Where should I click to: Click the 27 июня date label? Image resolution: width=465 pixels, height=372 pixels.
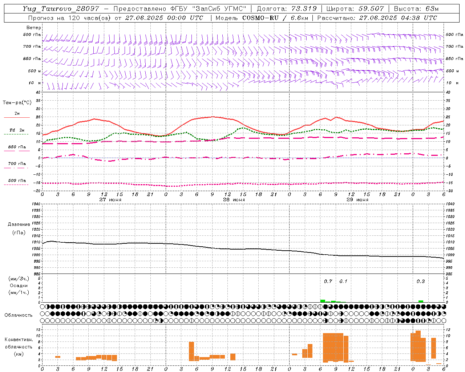click(x=110, y=199)
